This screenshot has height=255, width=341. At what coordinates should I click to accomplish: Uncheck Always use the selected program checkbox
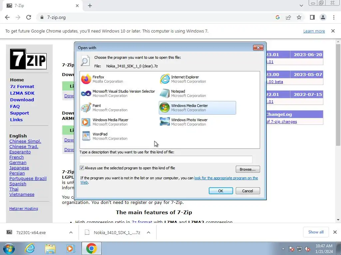pyautogui.click(x=82, y=168)
